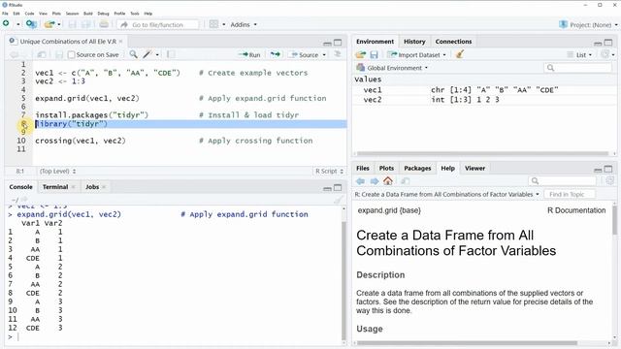Minimize the Environment pane
Image resolution: width=621 pixels, height=349 pixels.
(598, 43)
